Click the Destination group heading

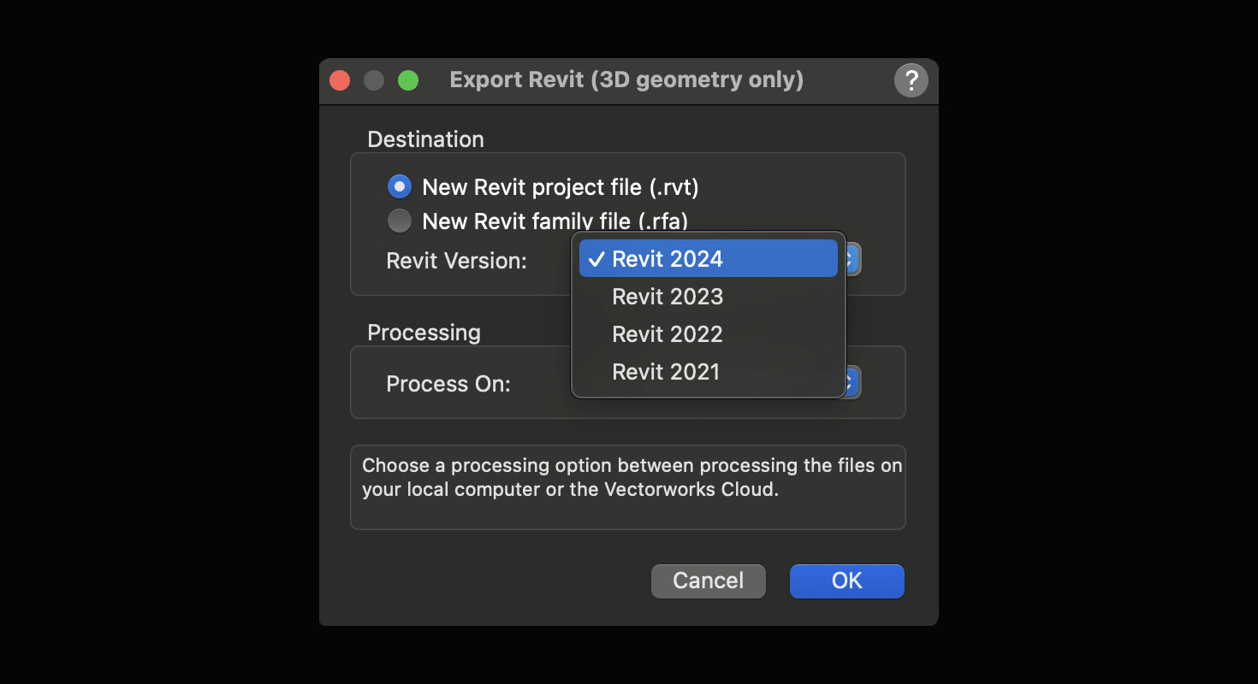[x=425, y=139]
